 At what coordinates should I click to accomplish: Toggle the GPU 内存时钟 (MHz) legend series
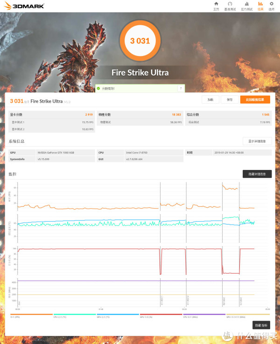click(x=248, y=316)
